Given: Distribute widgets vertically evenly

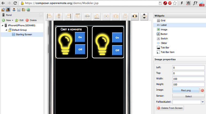Looking at the screenshot, I should (x=125, y=16).
